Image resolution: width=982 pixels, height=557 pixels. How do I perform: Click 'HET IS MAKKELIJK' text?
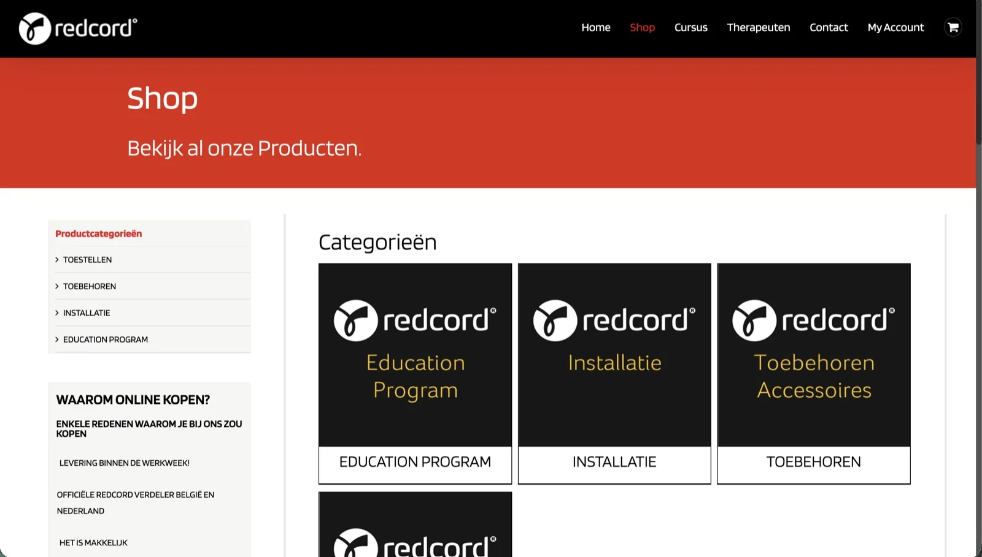point(93,543)
